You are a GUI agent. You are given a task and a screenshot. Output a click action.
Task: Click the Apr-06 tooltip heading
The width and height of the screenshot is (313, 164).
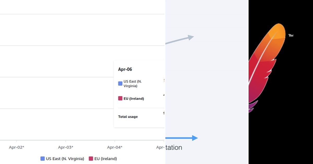click(125, 69)
